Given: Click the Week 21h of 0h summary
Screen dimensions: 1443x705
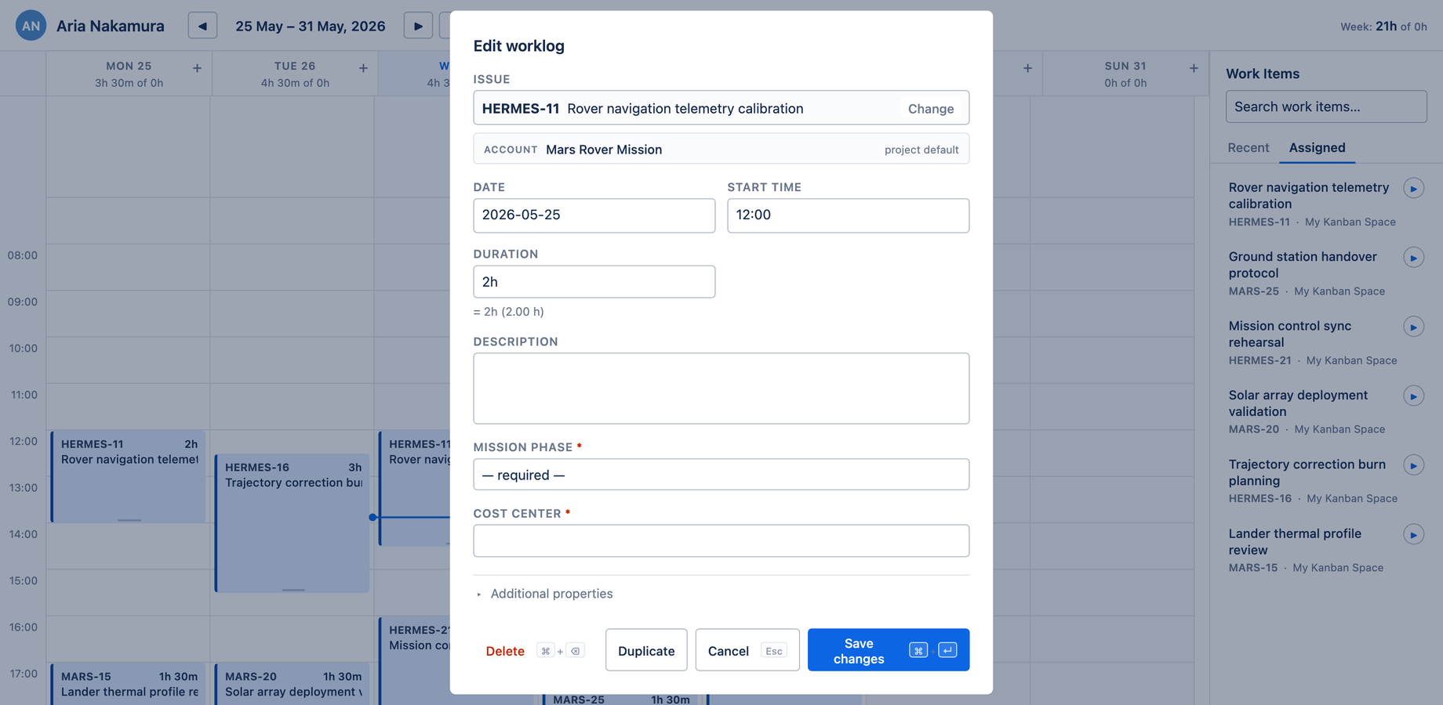Looking at the screenshot, I should point(1383,26).
